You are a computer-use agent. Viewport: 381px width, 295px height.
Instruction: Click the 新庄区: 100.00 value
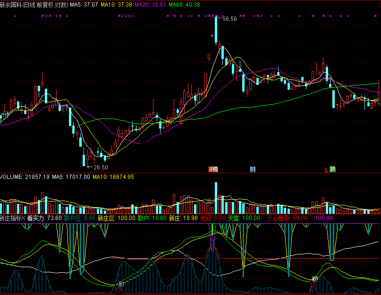click(117, 218)
